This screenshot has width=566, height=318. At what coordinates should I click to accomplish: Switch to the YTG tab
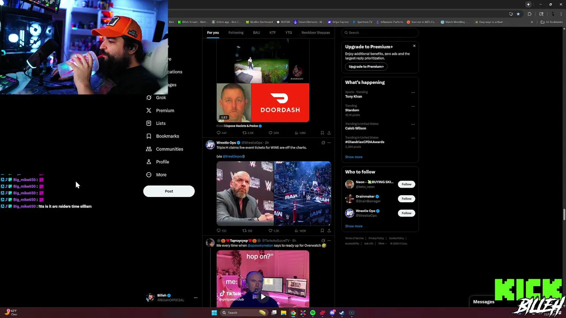click(288, 33)
